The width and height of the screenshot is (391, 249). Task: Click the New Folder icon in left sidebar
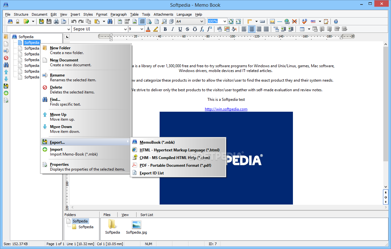(6, 37)
